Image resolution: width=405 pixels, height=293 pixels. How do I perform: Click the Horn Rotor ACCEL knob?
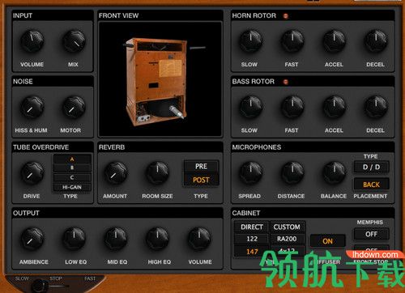tap(335, 41)
